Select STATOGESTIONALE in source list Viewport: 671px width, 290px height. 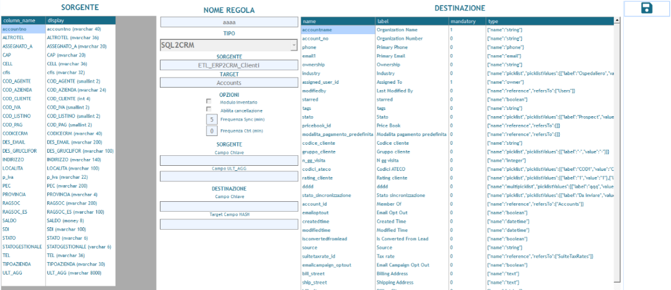(x=23, y=247)
